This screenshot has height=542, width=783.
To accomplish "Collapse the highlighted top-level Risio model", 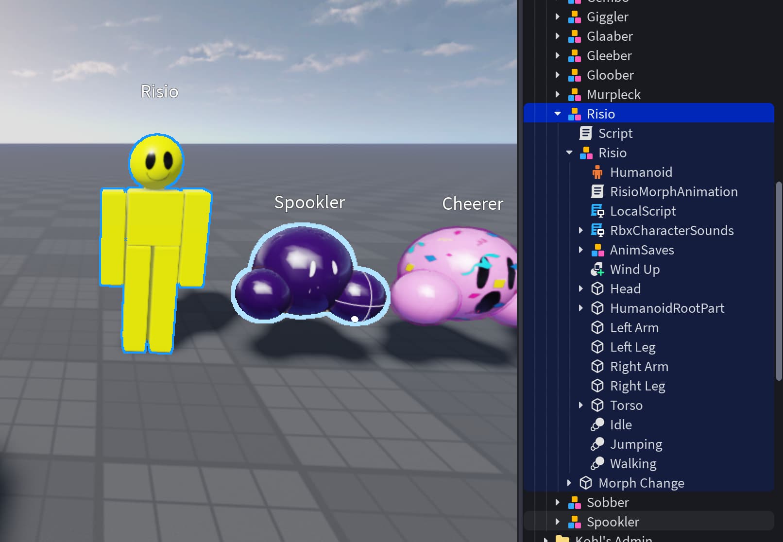I will click(558, 114).
